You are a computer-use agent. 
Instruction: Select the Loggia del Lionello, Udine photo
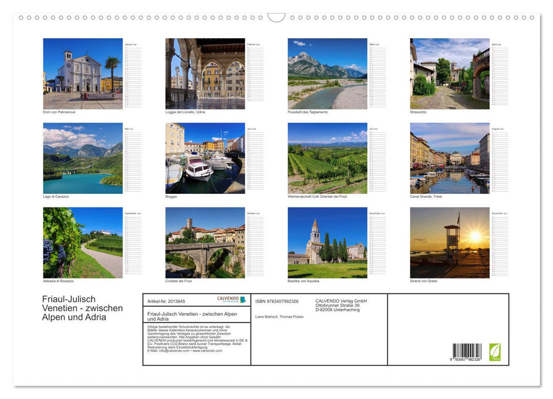click(205, 74)
